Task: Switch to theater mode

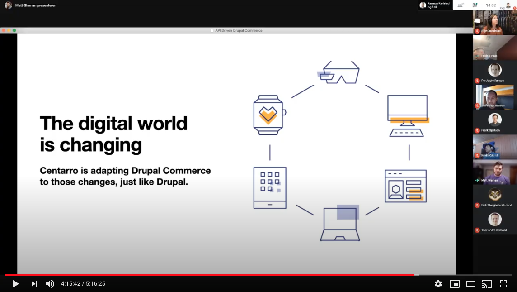Action: [x=470, y=284]
